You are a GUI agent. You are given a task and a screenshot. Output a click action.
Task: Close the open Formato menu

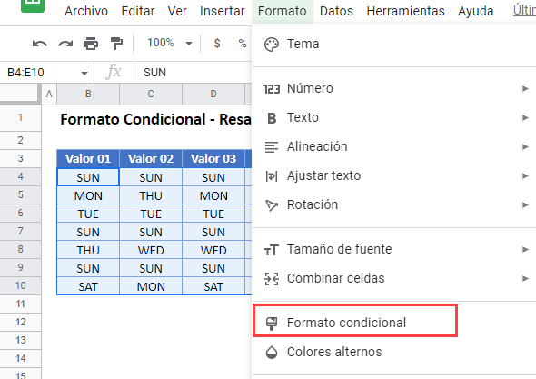(x=282, y=11)
